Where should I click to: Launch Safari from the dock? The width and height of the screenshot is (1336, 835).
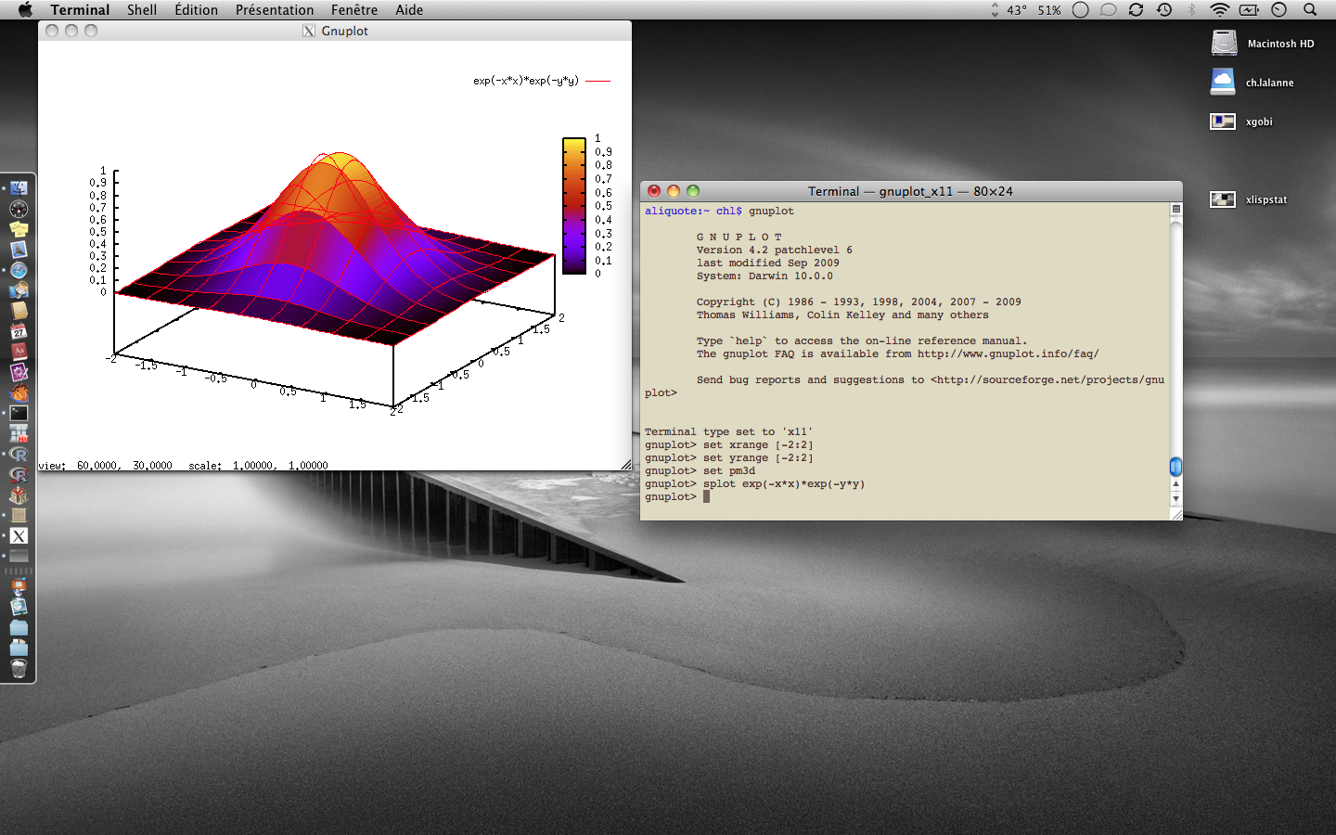point(19,270)
